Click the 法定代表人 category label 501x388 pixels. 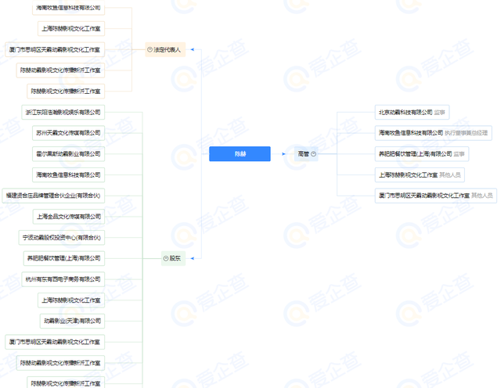click(167, 49)
